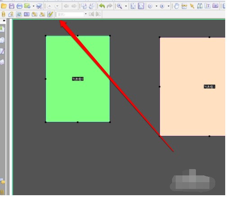
Task: Select the text selection T tool
Action: point(208,6)
